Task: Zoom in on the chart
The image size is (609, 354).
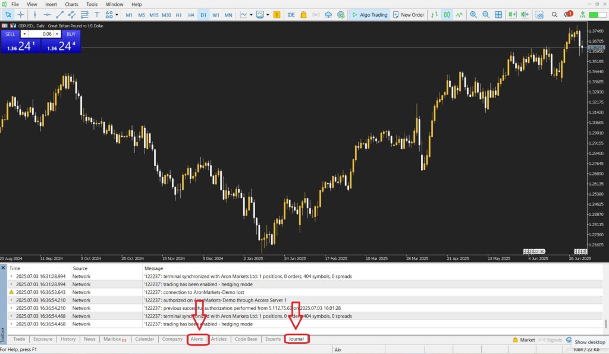Action: (473, 14)
